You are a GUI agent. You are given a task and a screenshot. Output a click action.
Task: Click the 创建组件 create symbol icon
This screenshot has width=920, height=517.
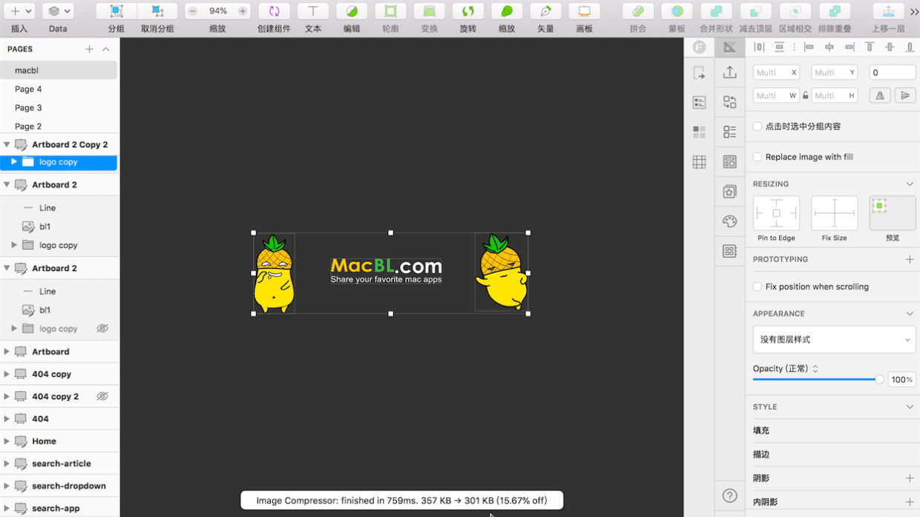click(x=275, y=11)
